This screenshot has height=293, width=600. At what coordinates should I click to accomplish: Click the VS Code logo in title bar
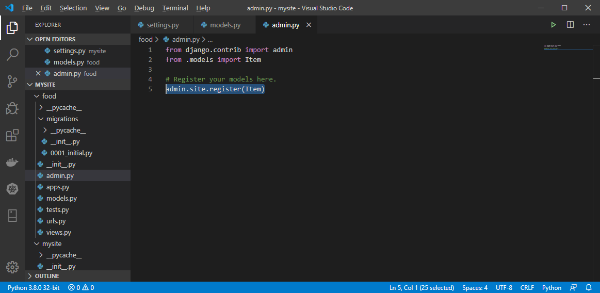pos(9,8)
